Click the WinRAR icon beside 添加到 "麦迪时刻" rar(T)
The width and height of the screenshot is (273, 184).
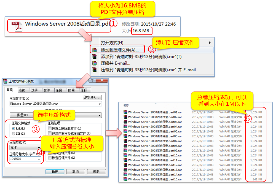(x=94, y=56)
